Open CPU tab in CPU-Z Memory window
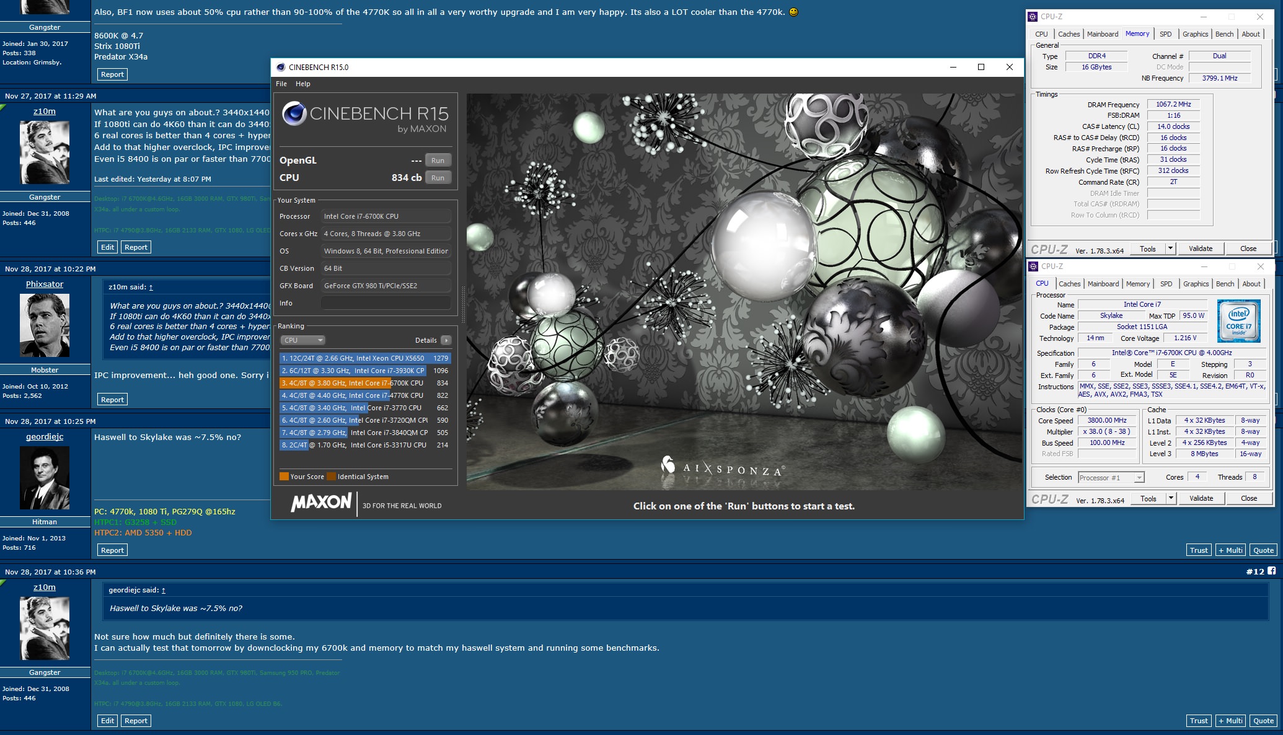Screen dimensions: 1283x735 [1041, 34]
